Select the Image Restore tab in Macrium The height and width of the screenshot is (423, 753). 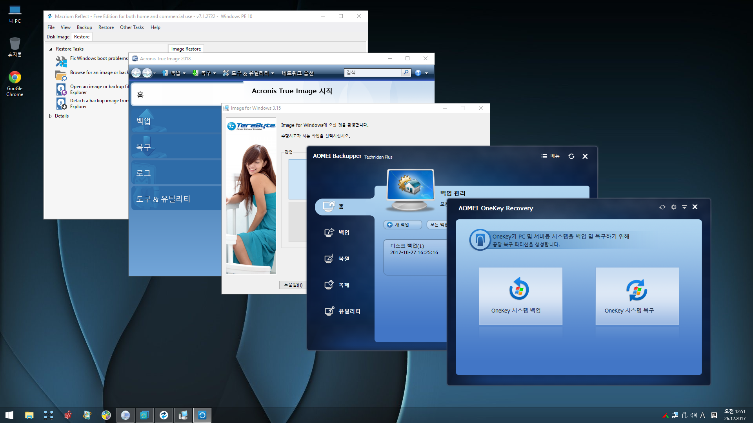pos(186,49)
